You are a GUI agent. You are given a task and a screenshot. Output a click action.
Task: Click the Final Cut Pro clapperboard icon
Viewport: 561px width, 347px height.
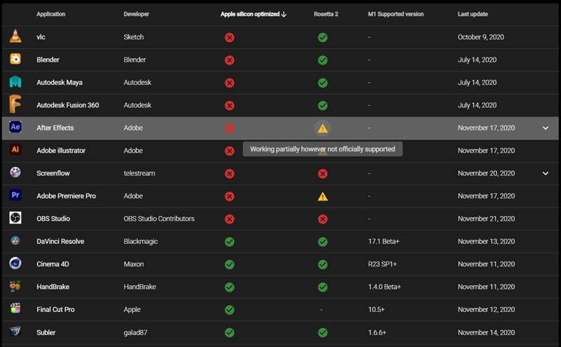[15, 308]
